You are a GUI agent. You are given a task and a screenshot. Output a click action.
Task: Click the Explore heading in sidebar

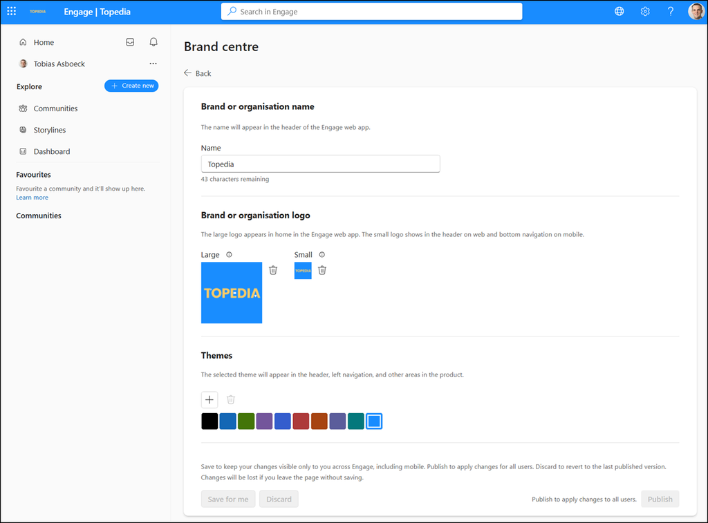click(29, 86)
